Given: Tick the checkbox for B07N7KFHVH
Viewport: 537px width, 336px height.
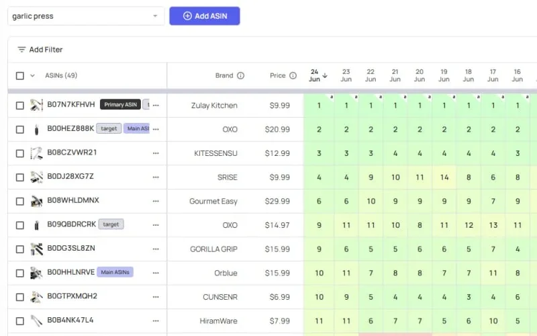Looking at the screenshot, I should click(x=20, y=106).
